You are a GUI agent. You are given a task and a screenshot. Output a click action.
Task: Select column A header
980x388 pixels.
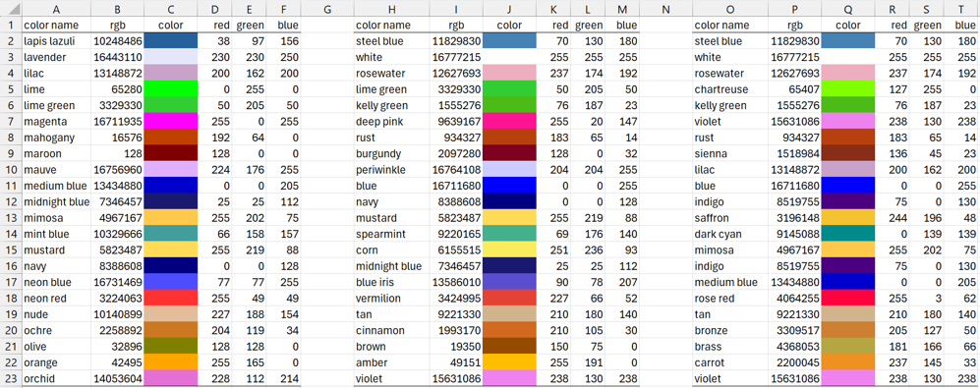(x=57, y=9)
